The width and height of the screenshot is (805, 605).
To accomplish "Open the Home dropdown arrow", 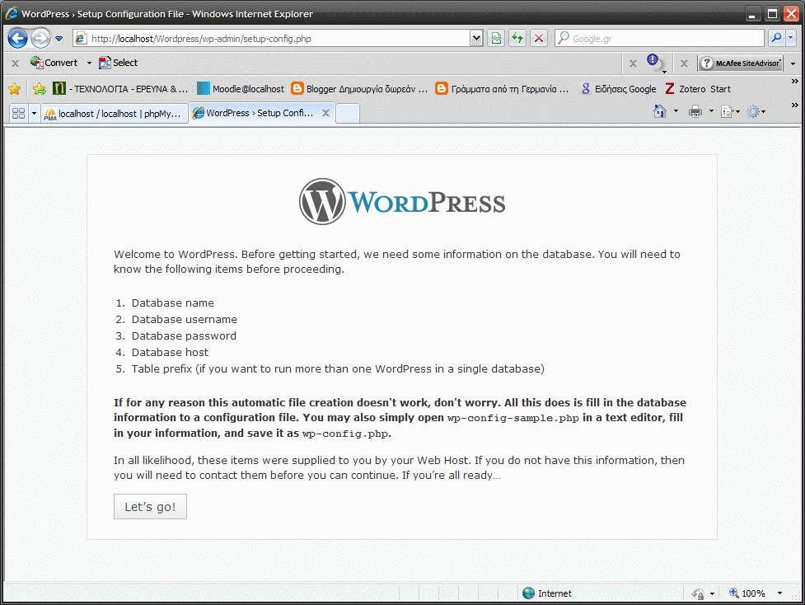I will click(x=676, y=111).
